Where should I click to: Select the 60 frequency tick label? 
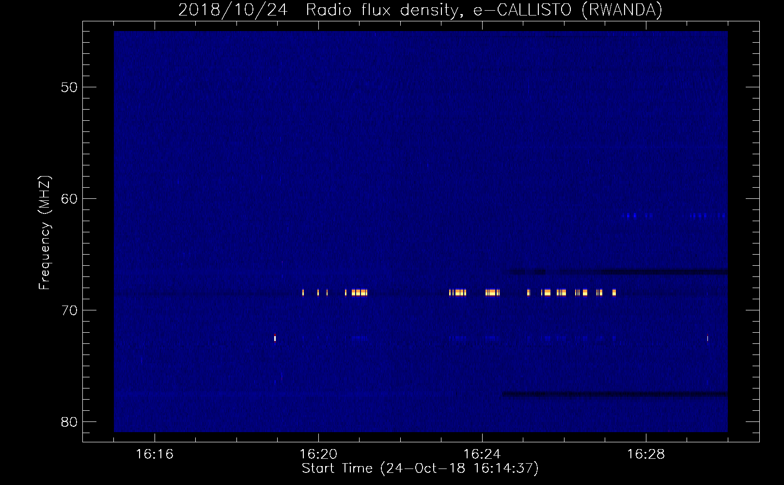pos(69,199)
